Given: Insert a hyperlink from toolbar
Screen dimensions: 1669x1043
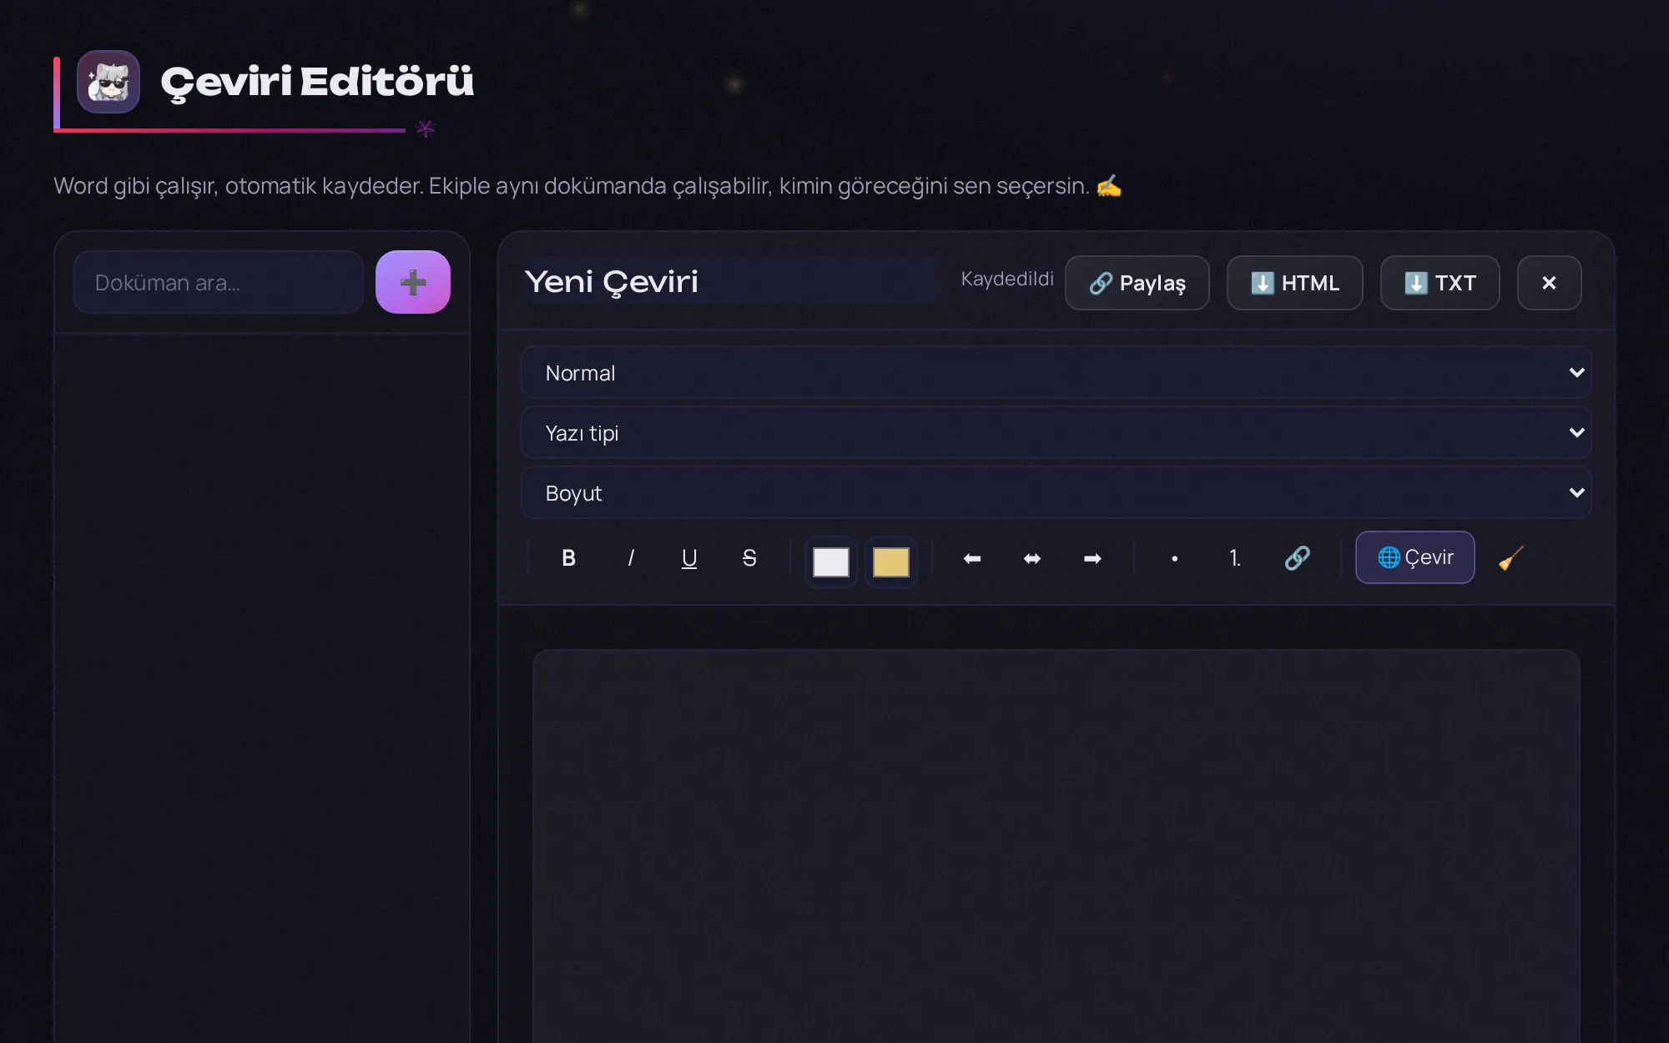Looking at the screenshot, I should [x=1297, y=558].
